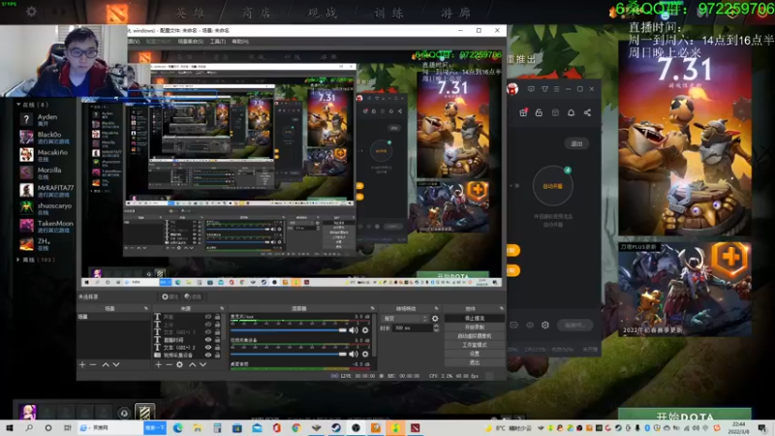The image size is (775, 436).
Task: Undock the Scenes panel via its header icon
Action: coord(146,308)
